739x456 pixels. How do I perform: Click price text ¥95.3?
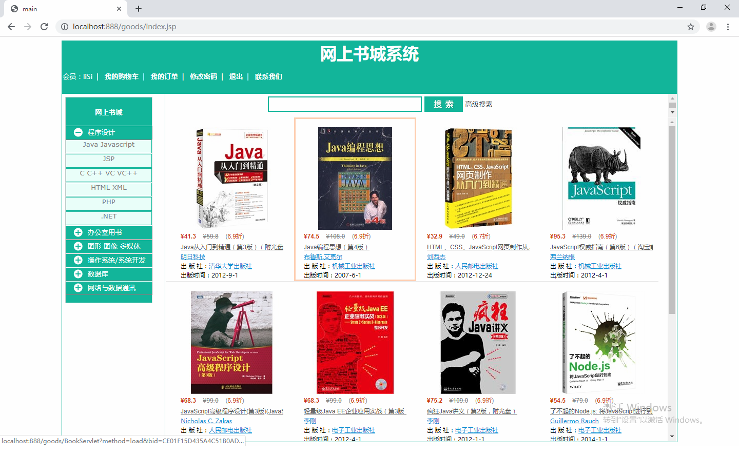(x=558, y=236)
